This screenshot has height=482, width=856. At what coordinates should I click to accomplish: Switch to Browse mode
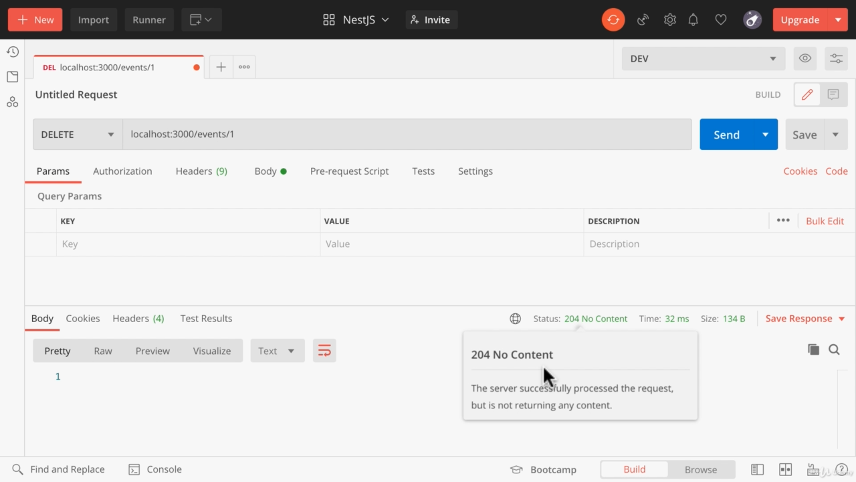pyautogui.click(x=700, y=469)
